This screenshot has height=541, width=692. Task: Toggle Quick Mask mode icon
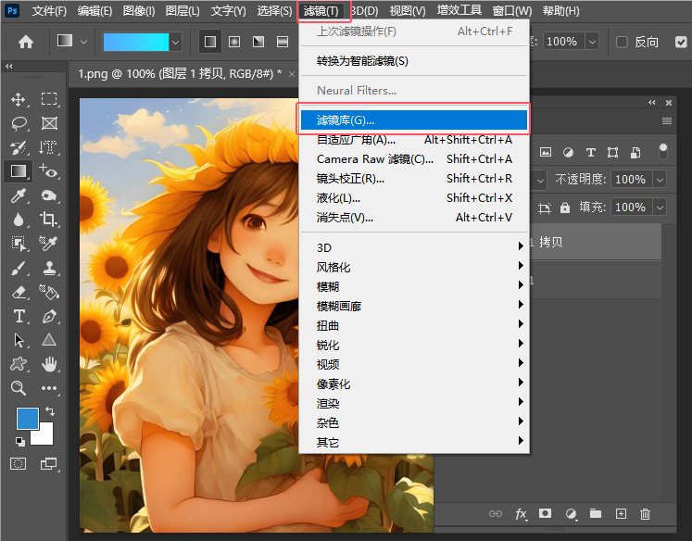[19, 464]
